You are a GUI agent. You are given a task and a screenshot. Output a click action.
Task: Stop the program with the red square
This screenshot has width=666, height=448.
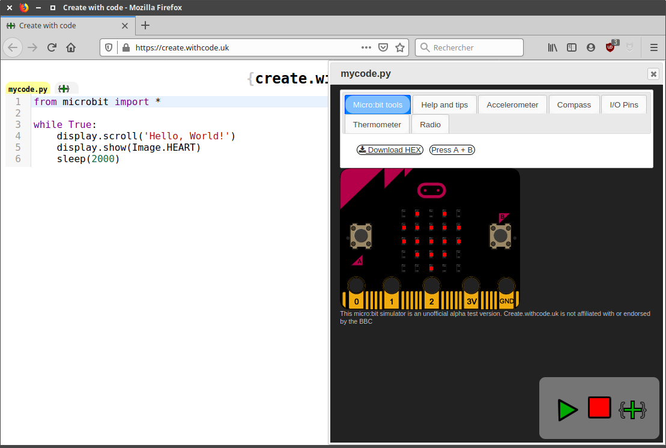[599, 408]
